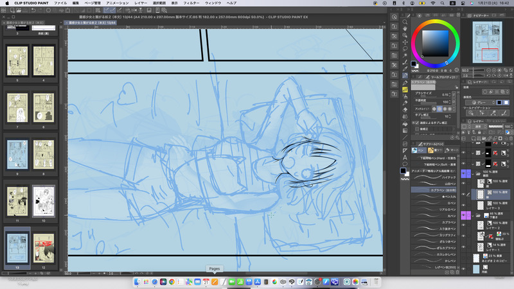Select the ハイテック sub tool
The image size is (514, 289).
[x=433, y=177]
